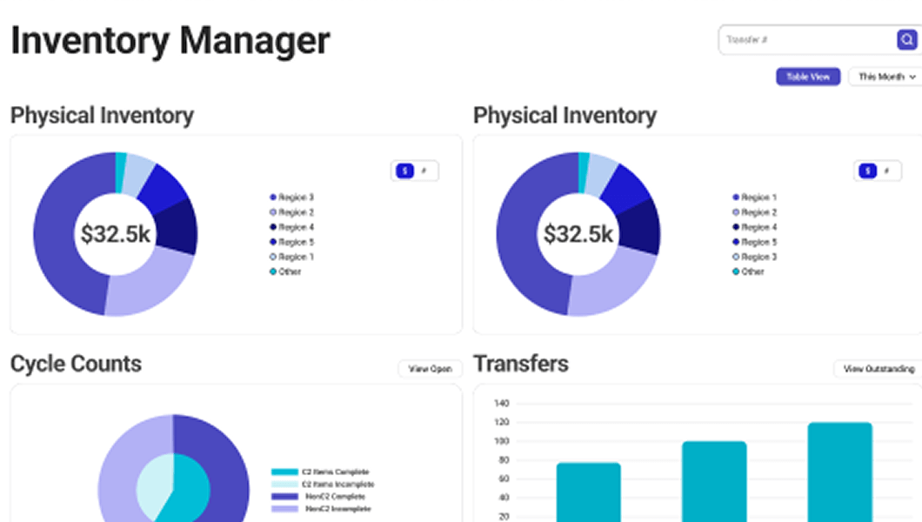922x522 pixels.
Task: Open the This Month dropdown
Action: coord(886,77)
